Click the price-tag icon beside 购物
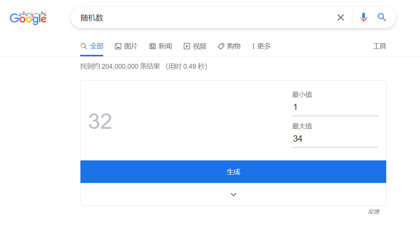Screen dimensions: 420x225 [x=221, y=46]
